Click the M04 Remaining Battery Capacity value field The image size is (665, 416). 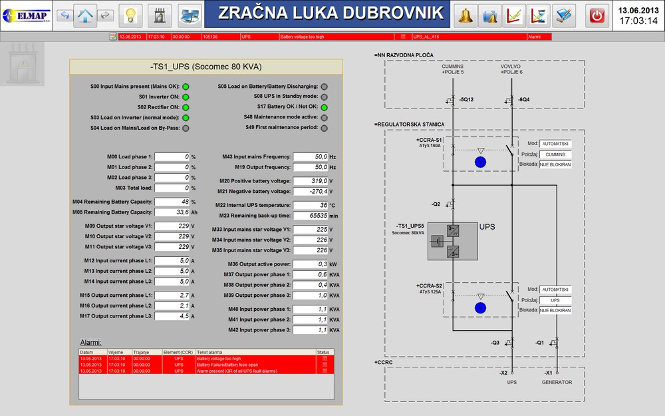pos(172,202)
